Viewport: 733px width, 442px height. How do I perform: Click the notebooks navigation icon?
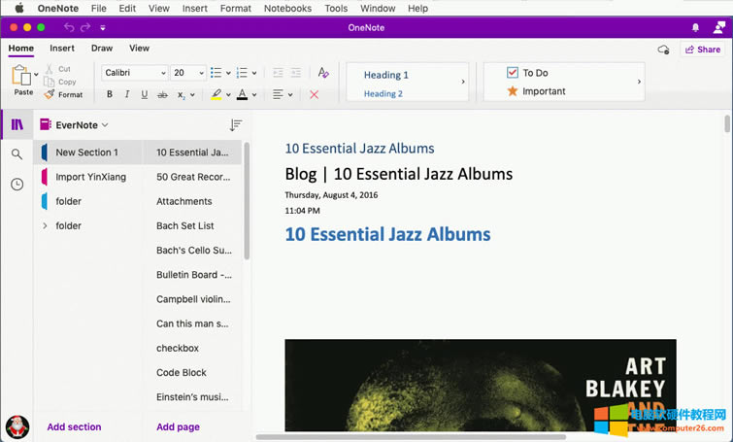tap(17, 124)
